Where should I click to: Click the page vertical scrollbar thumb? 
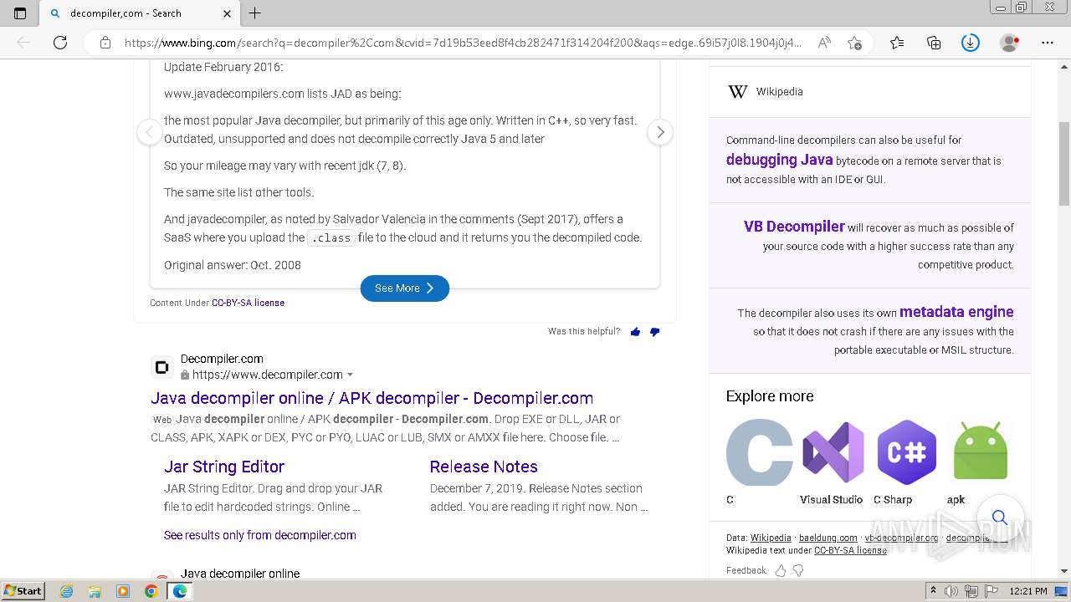click(1064, 163)
